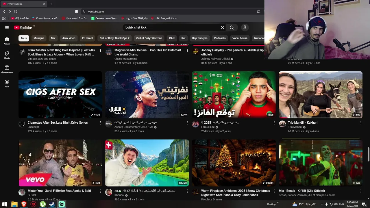Open Vintage Jazz and Blues channel

coord(42,59)
